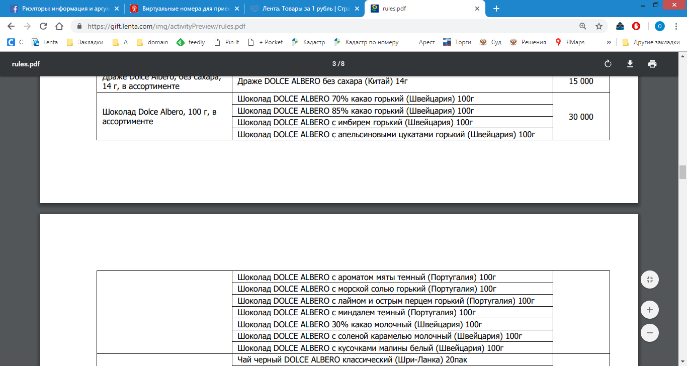Open the Кадастр по номеру bookmark
687x366 pixels.
pos(366,42)
